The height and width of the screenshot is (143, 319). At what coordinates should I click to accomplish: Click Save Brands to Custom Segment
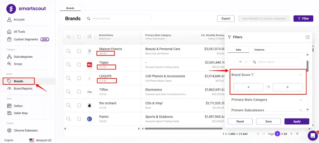point(264,18)
